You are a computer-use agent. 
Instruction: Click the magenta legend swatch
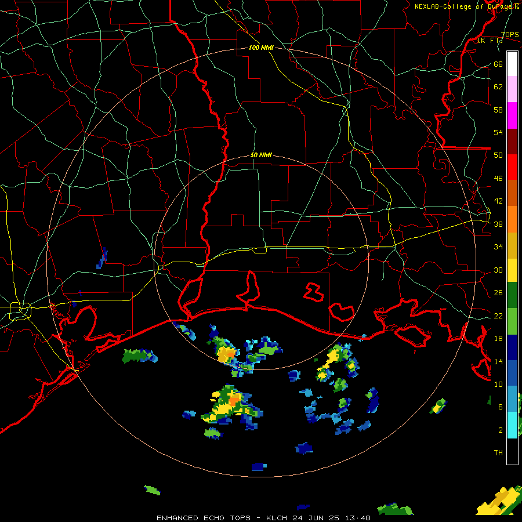point(512,115)
